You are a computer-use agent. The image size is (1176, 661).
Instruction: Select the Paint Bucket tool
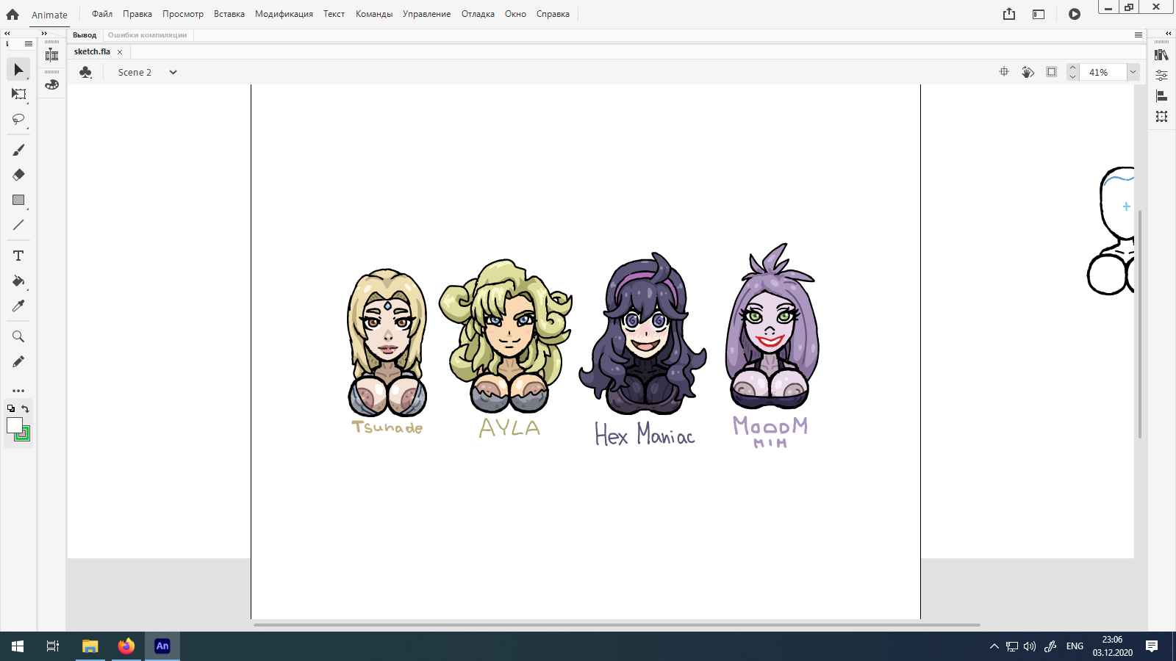tap(18, 281)
